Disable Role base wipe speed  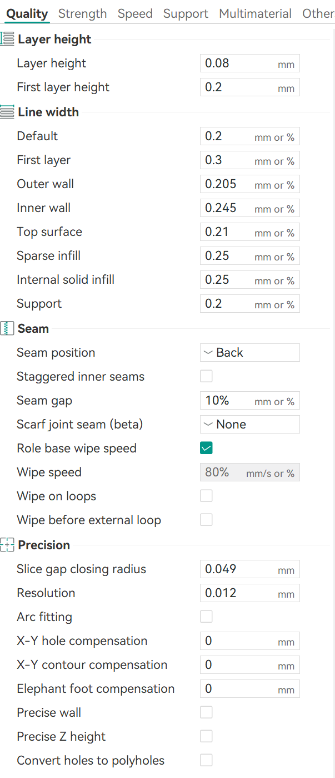[206, 448]
